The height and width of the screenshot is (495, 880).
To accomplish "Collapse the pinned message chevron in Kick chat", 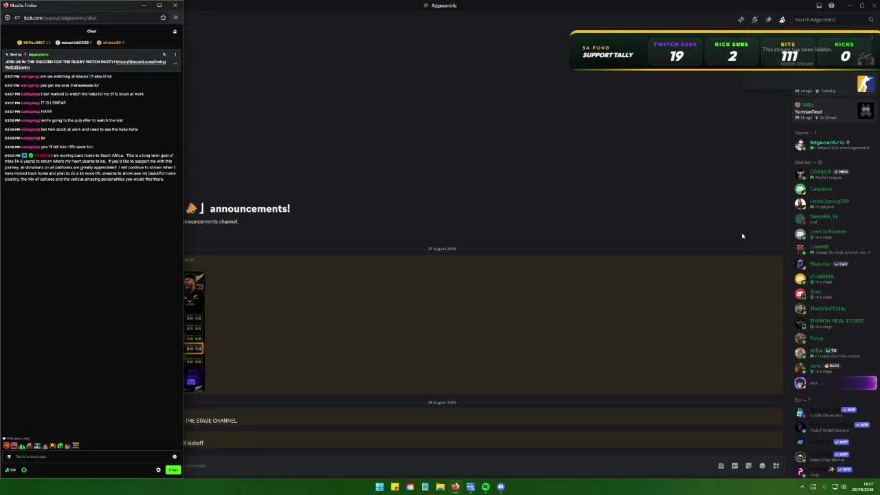I will click(x=175, y=63).
